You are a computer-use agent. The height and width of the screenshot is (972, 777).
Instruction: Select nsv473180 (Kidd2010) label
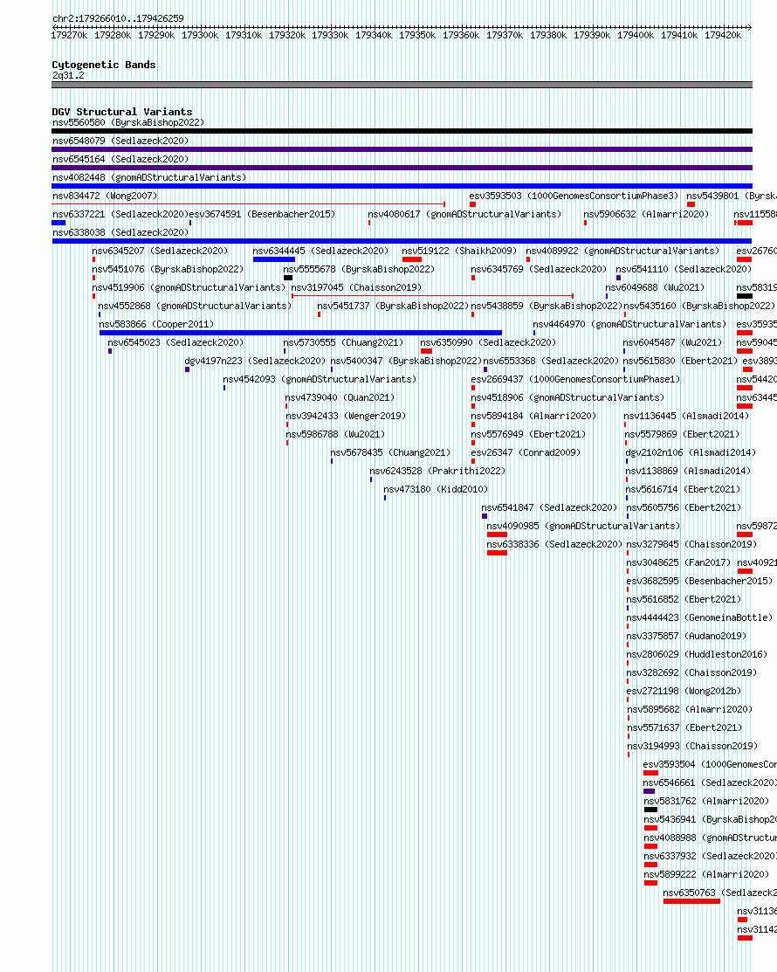coord(436,489)
